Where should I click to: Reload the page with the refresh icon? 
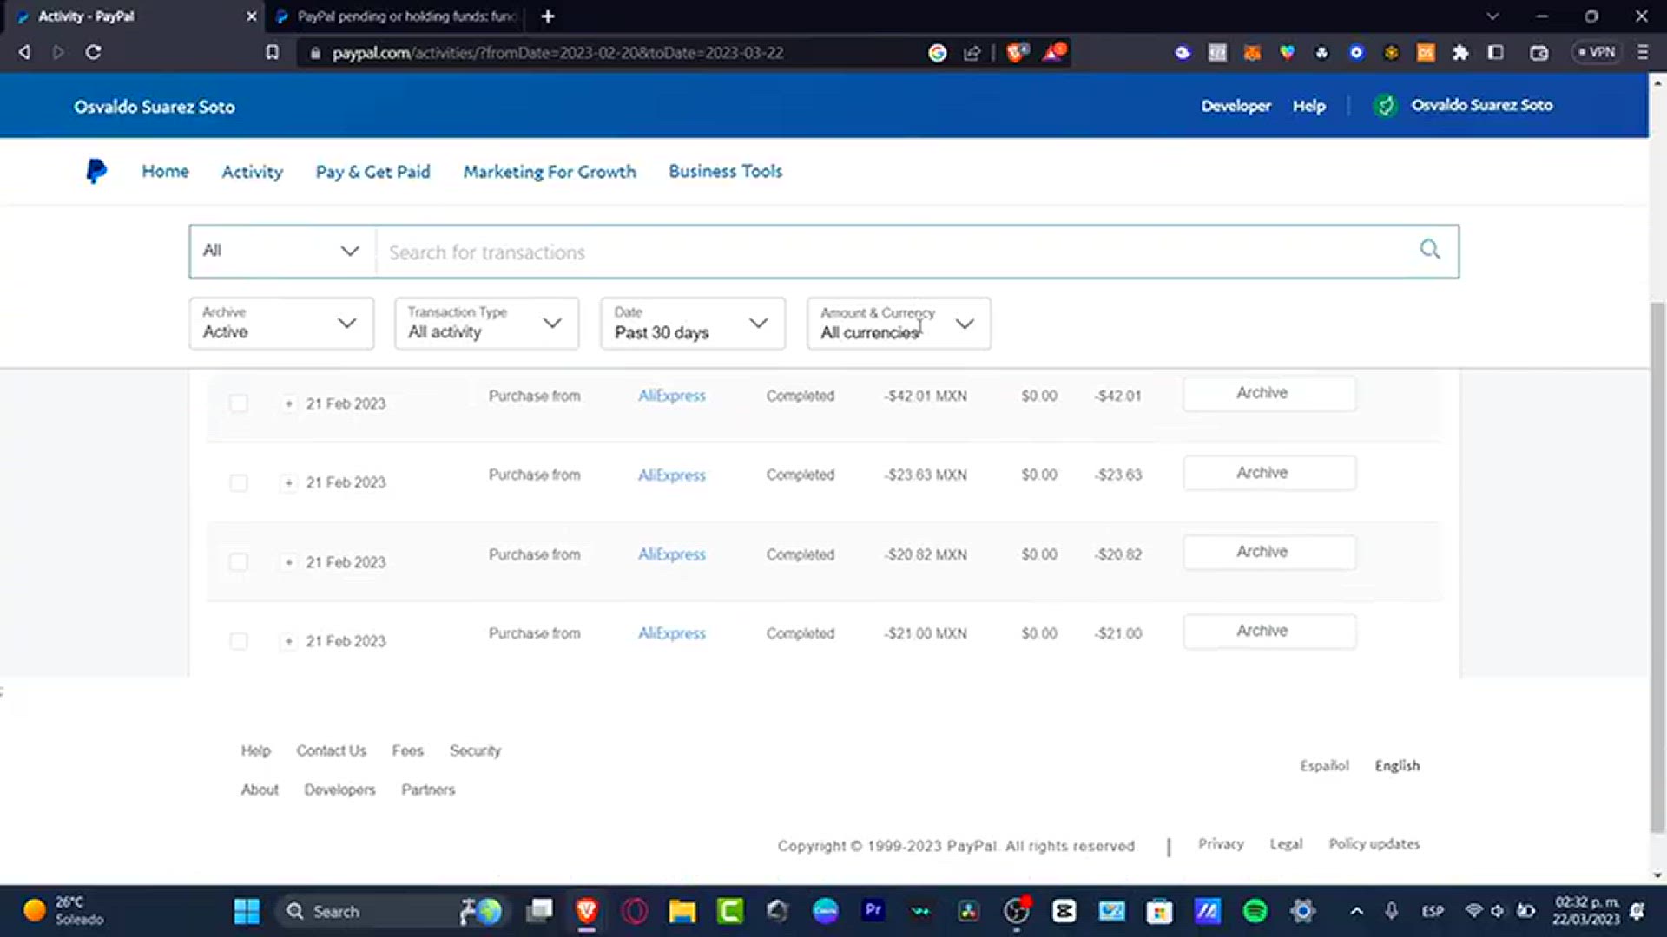click(x=94, y=52)
